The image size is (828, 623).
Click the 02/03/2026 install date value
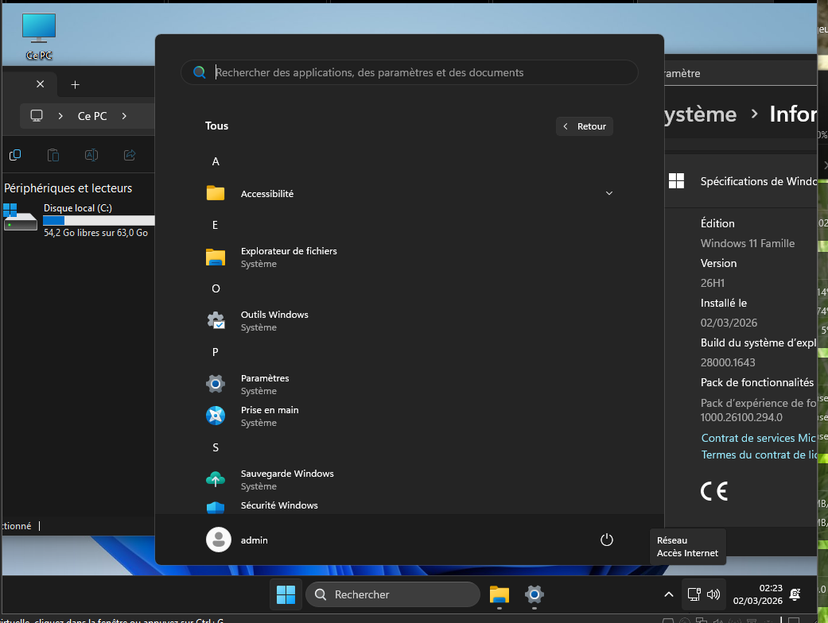pos(729,323)
